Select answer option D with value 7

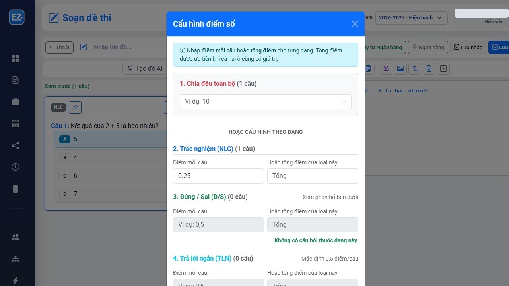[x=111, y=194]
